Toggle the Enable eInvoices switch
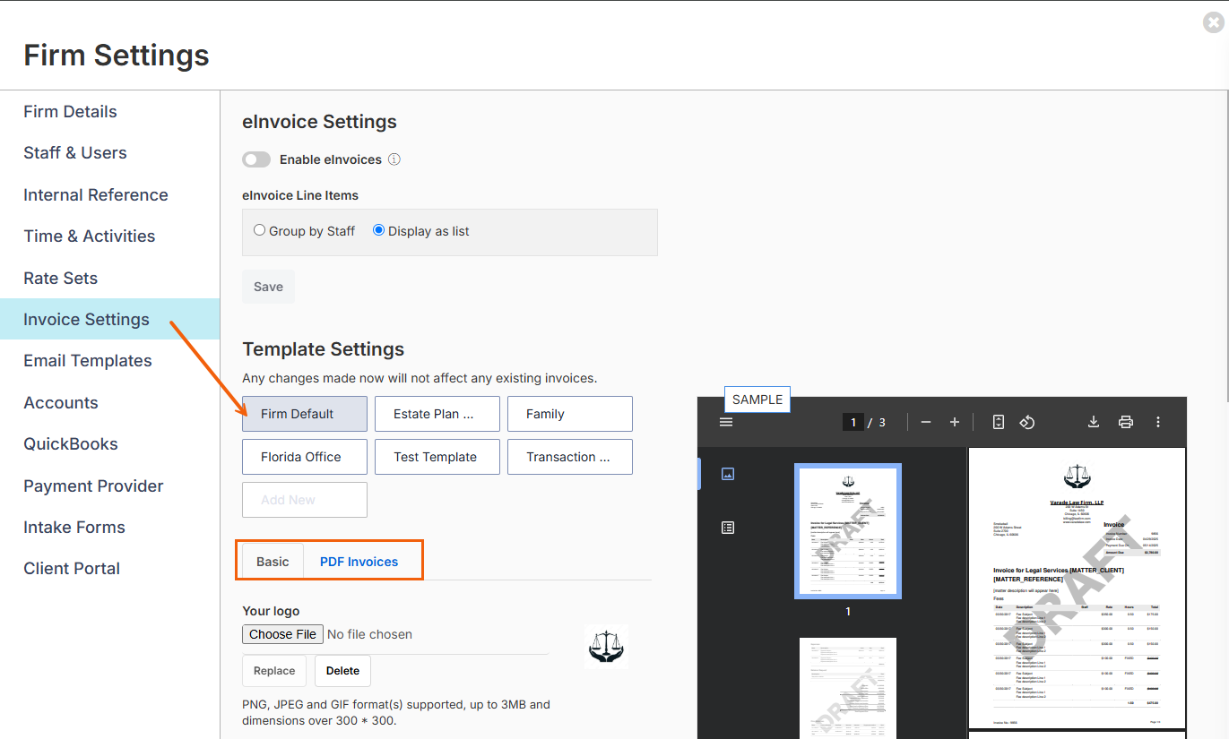Image resolution: width=1229 pixels, height=739 pixels. [256, 159]
